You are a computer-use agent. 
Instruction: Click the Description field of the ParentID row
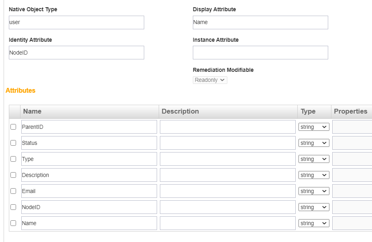(x=227, y=127)
